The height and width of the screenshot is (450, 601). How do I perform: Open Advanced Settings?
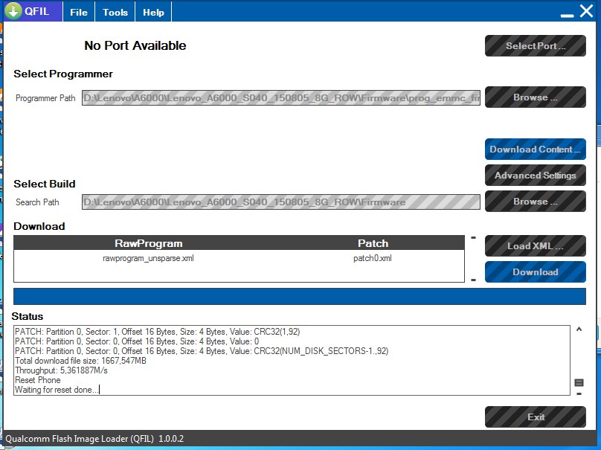[535, 175]
